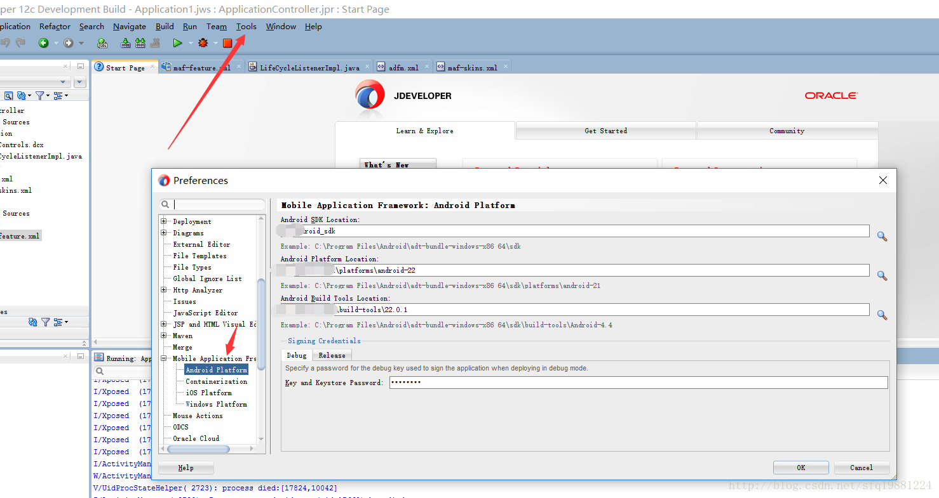939x498 pixels.
Task: Select Windows Platform in preferences tree
Action: (x=216, y=404)
